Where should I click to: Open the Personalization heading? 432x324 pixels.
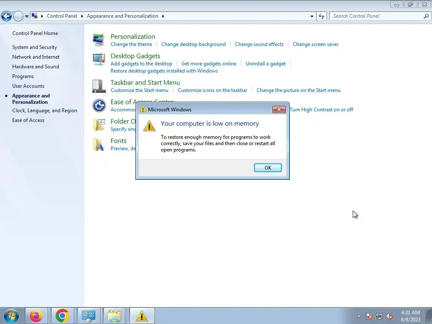point(133,36)
